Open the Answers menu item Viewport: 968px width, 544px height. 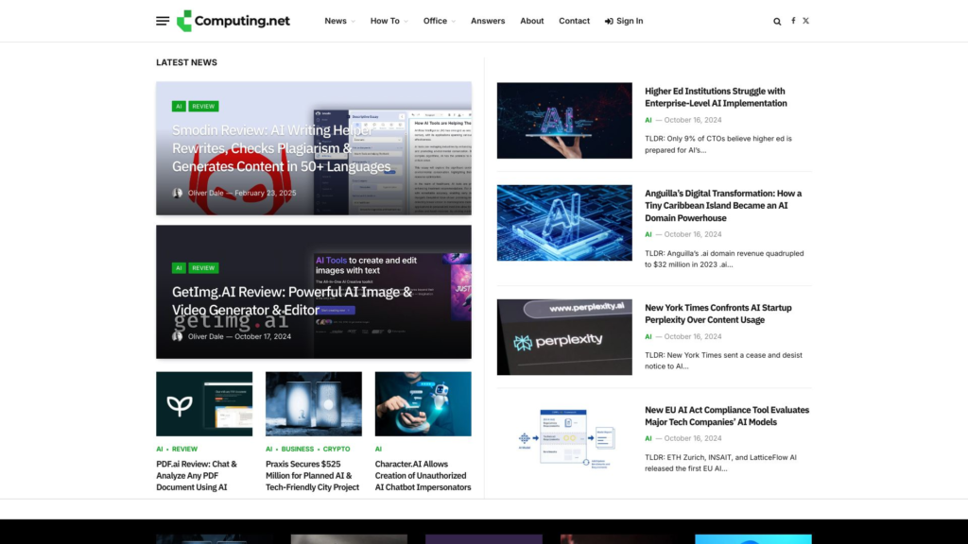488,21
